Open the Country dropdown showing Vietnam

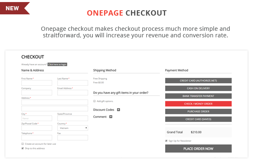pyautogui.click(x=73, y=128)
